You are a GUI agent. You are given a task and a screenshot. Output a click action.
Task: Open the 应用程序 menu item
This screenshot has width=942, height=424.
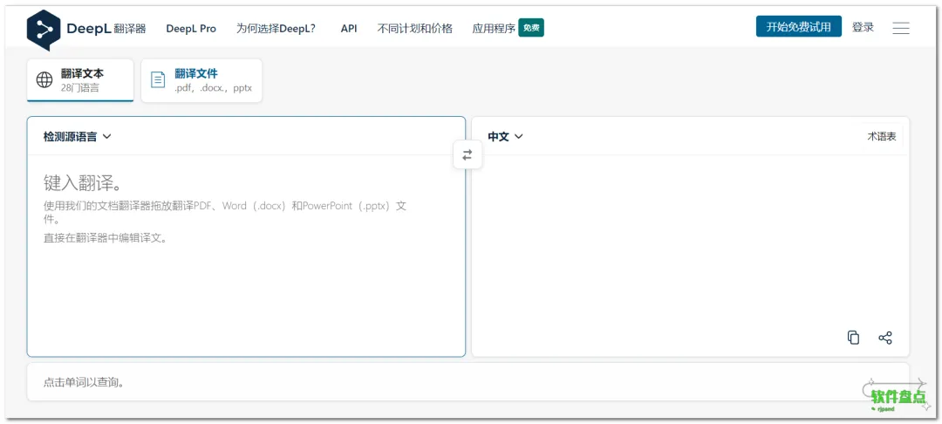pyautogui.click(x=494, y=28)
